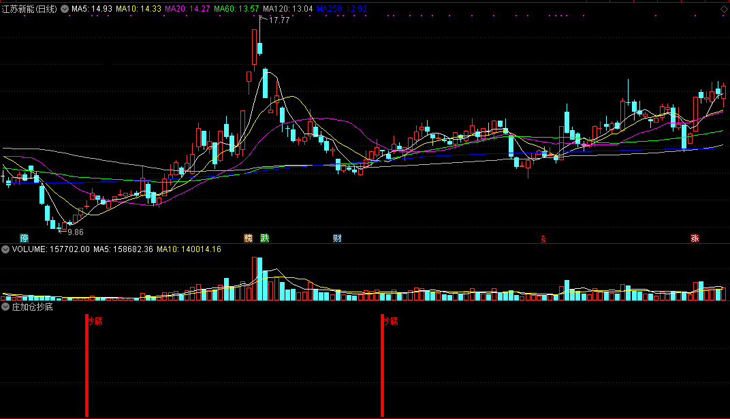730x419 pixels.
Task: Click the tallest volume bar
Action: point(254,279)
